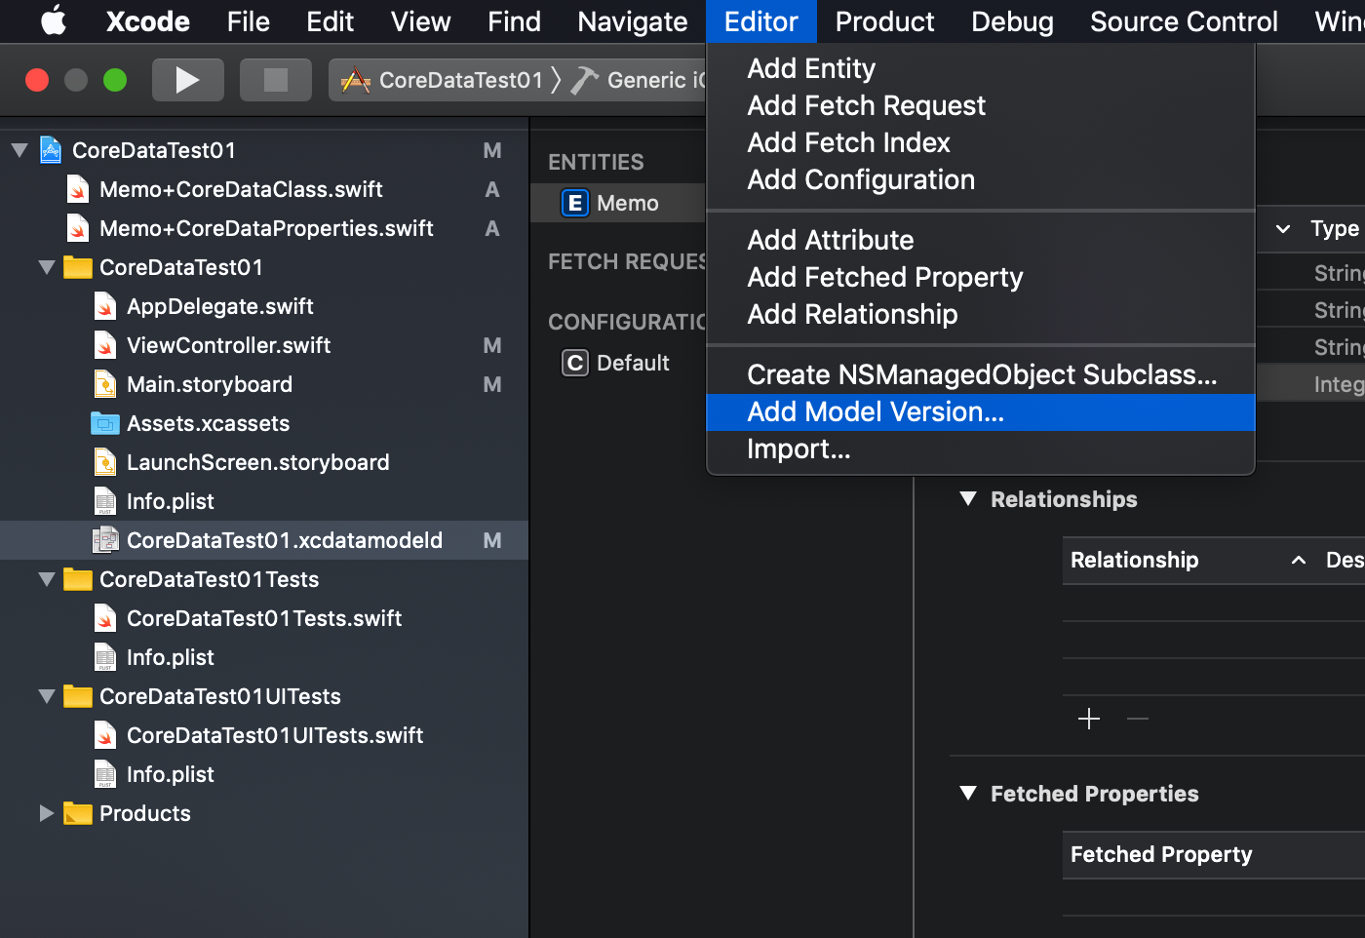This screenshot has width=1365, height=938.
Task: Remove a relationship with the minus button
Action: click(x=1137, y=719)
